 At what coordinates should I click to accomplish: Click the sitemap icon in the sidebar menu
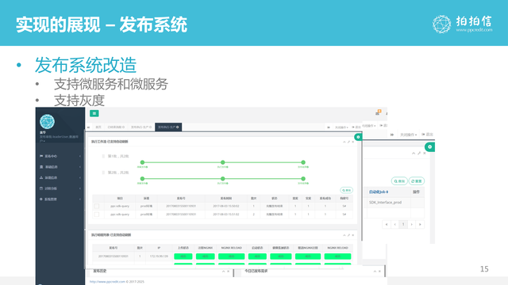coord(41,177)
